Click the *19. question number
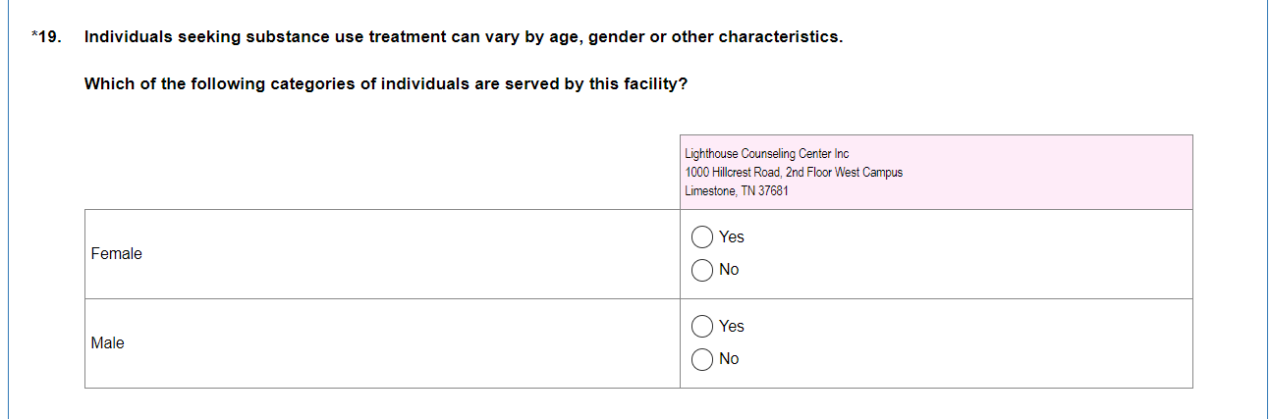 (48, 37)
